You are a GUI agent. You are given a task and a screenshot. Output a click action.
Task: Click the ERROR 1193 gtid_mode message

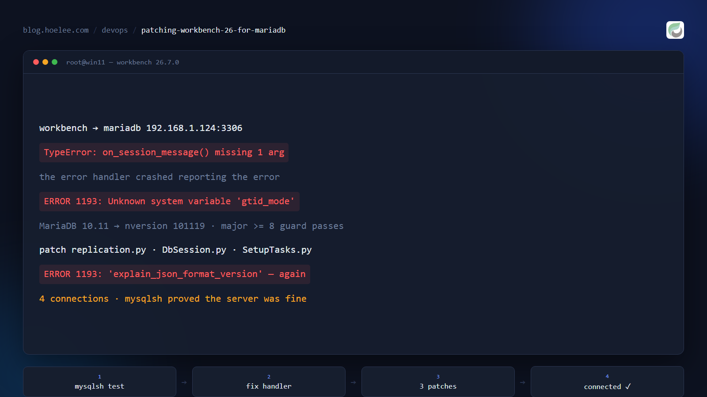169,202
